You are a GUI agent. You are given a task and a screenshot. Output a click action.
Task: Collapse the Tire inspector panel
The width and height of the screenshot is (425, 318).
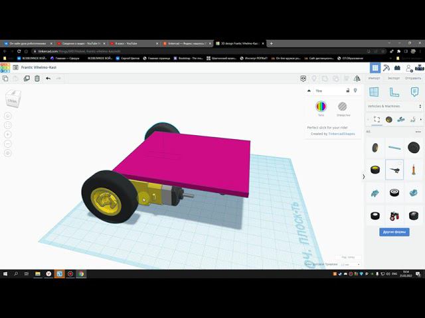[x=309, y=91]
